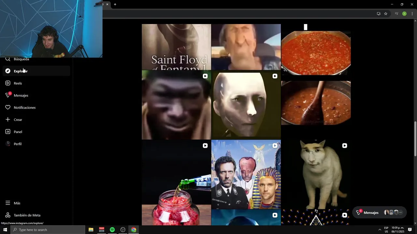Open the Chrome media control icon
The height and width of the screenshot is (234, 417).
coord(396,14)
